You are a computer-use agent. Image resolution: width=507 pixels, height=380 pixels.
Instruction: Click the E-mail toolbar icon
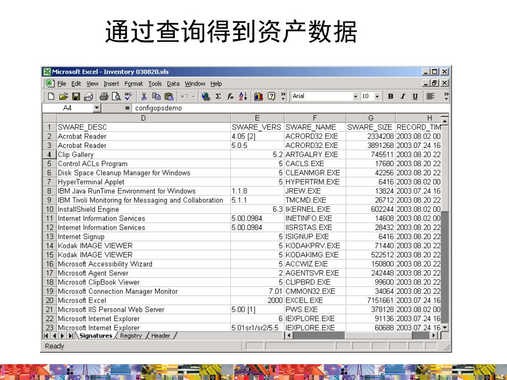click(x=88, y=96)
